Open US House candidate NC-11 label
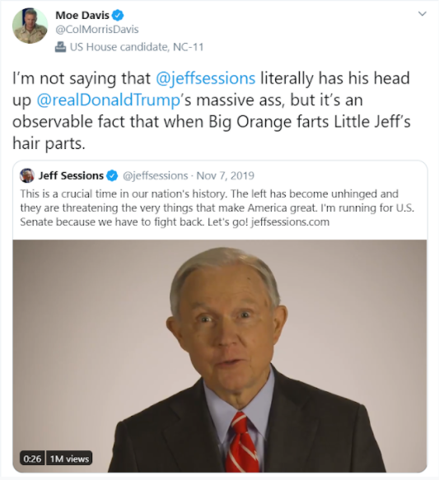 [x=137, y=47]
